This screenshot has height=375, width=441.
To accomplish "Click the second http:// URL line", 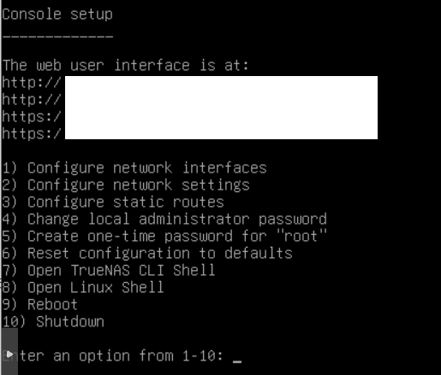I will click(32, 100).
